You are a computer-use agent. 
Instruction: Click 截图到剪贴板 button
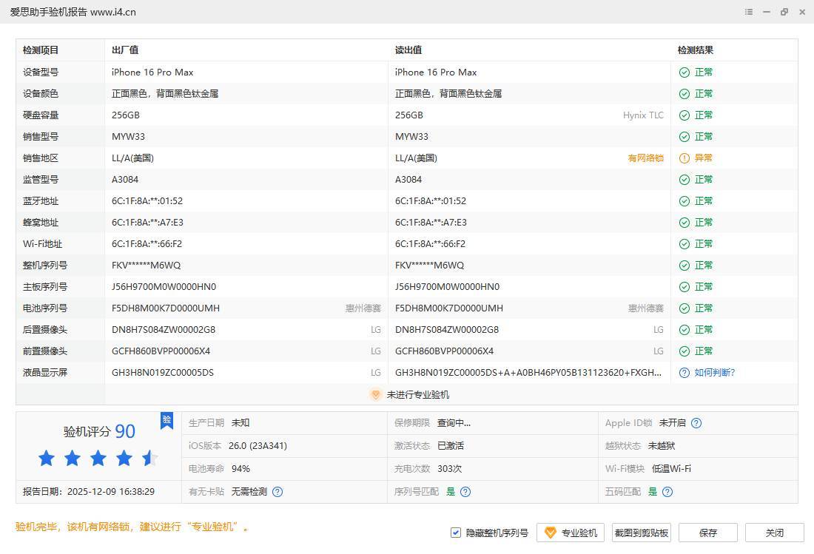(x=642, y=533)
